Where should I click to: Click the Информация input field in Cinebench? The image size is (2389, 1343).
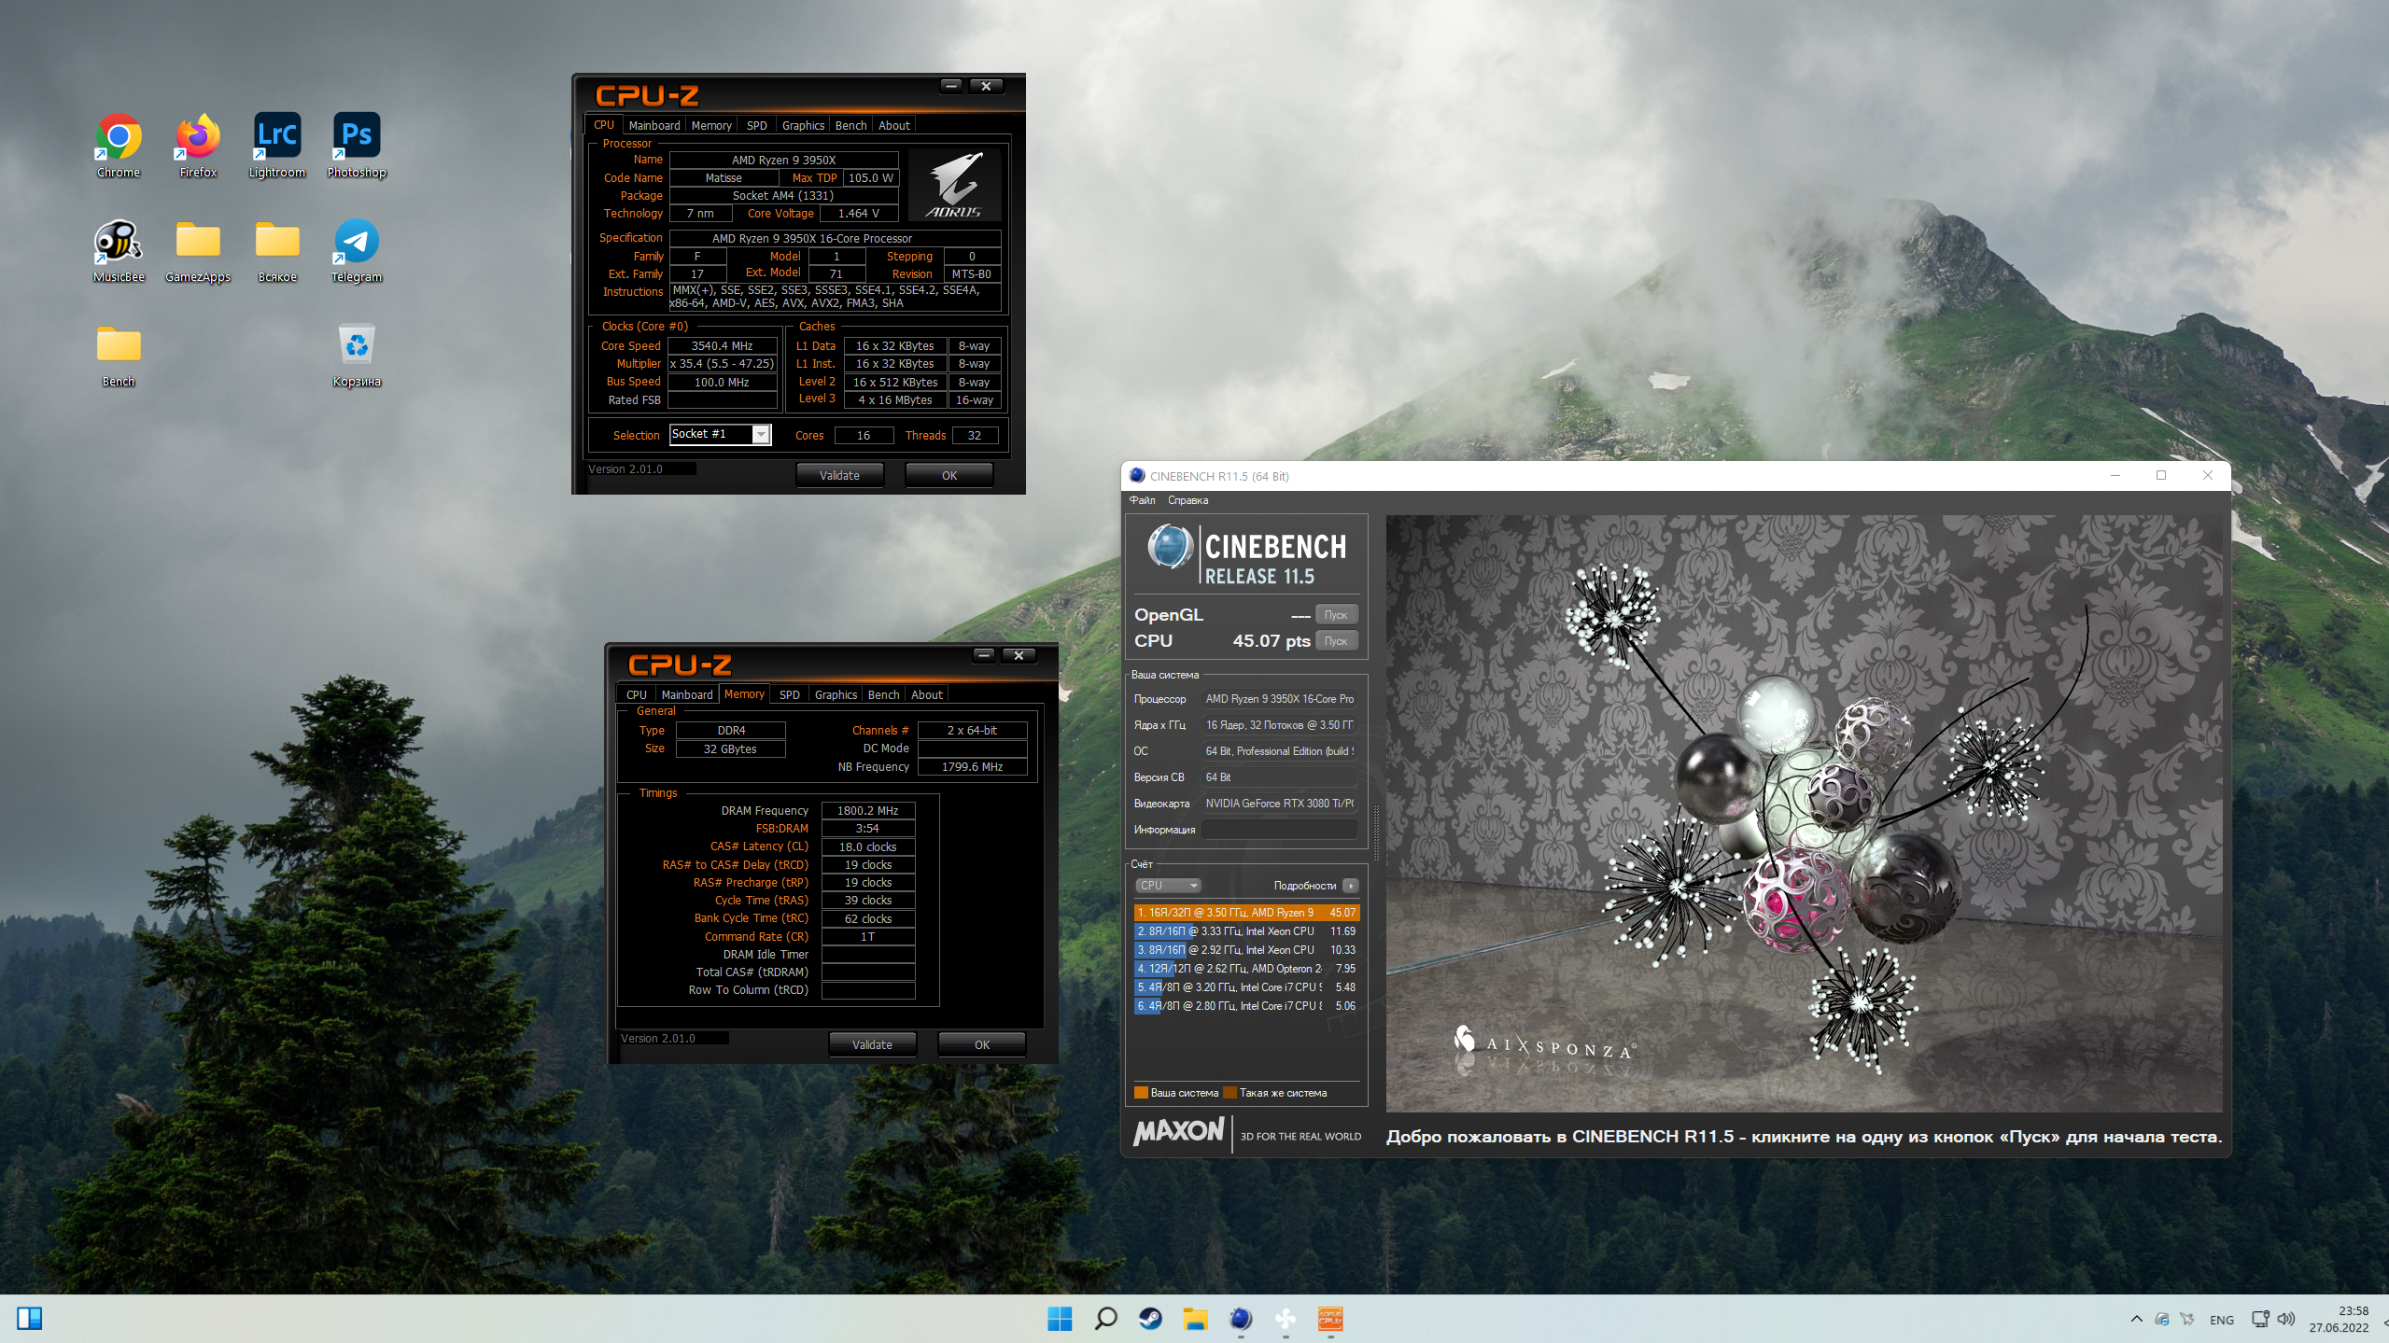[1279, 830]
